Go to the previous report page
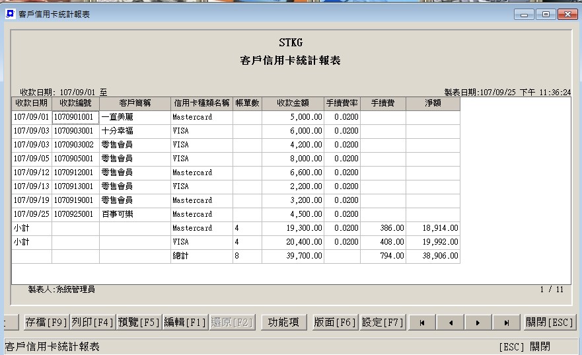The image size is (582, 355). (451, 323)
